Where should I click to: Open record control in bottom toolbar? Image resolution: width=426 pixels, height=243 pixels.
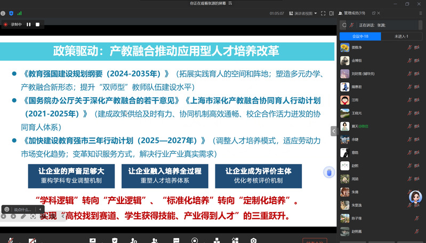195,240
